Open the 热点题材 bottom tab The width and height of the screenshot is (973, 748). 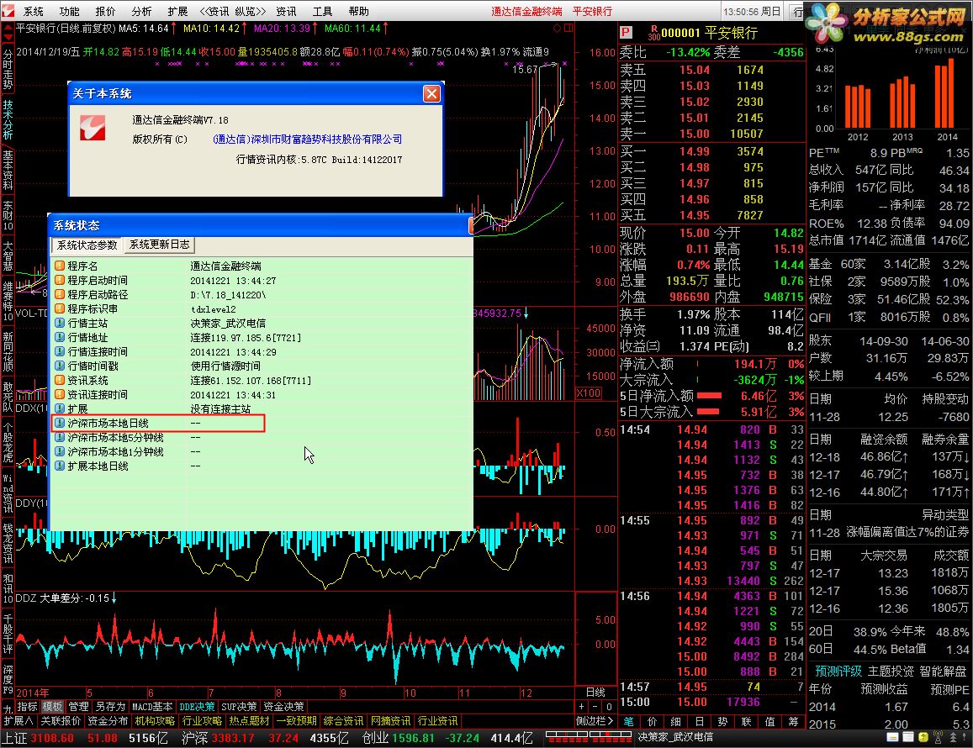[249, 721]
